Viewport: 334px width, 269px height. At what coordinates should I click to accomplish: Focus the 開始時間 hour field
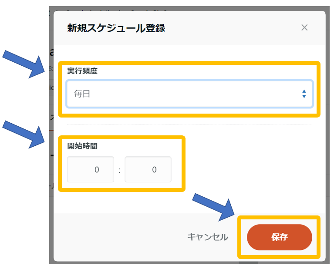[91, 169]
